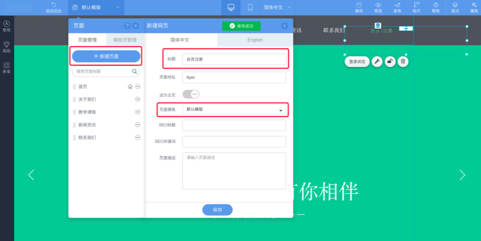Click the 保存 button at form bottom
Viewport: 481px width, 241px height.
point(217,210)
